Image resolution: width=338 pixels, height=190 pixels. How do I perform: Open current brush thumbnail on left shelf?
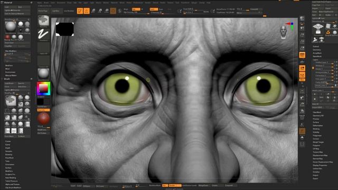[43, 21]
